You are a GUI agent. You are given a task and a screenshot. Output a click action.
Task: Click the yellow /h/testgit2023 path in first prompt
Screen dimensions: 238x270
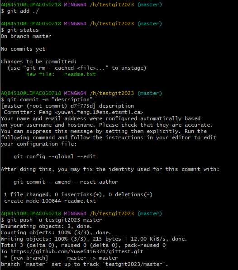[112, 5]
